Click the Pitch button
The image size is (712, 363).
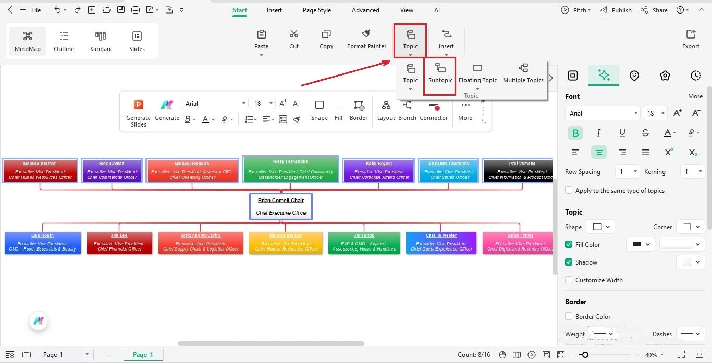[576, 10]
